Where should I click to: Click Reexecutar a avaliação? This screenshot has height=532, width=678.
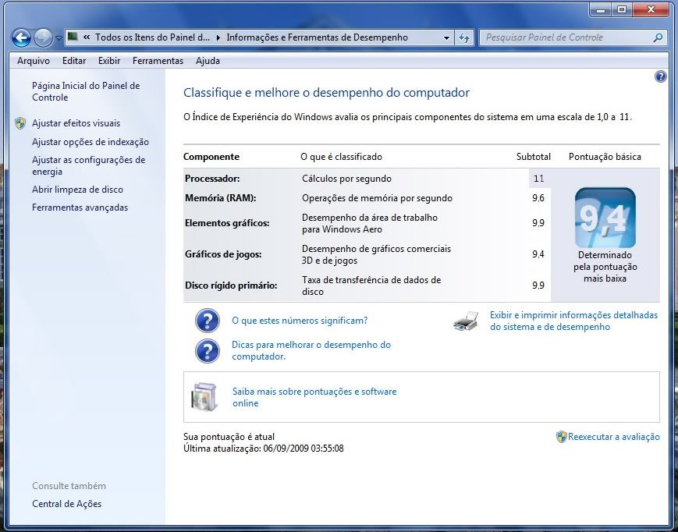(x=613, y=437)
